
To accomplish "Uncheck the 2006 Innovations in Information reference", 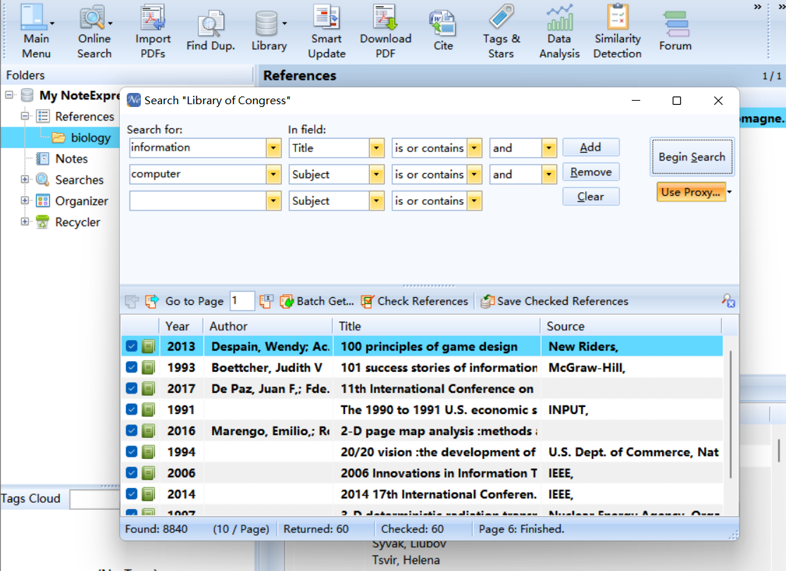I will [x=131, y=472].
